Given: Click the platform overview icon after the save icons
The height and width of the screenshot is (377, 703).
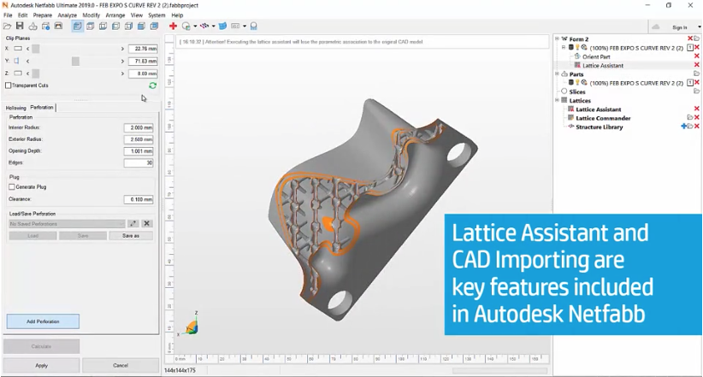Looking at the screenshot, I should [58, 27].
